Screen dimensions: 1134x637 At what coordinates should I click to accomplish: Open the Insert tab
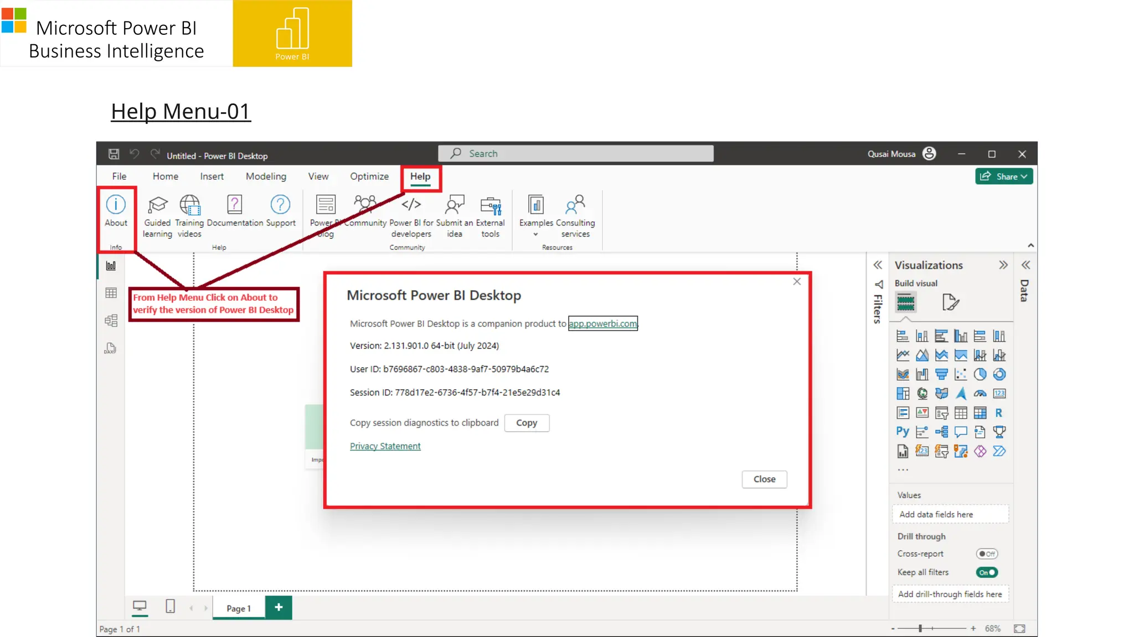(212, 176)
